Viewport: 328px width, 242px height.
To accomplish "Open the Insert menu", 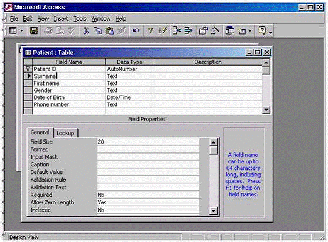I will point(61,19).
